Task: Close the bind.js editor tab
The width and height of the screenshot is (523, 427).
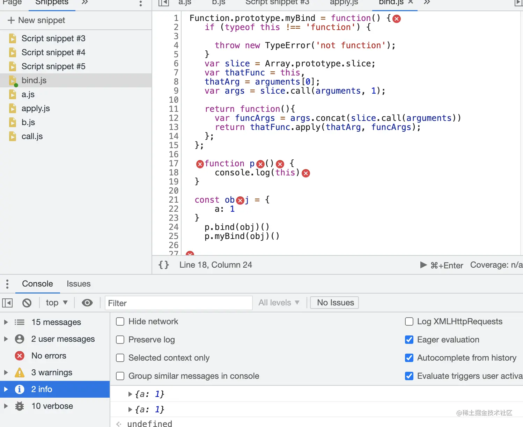Action: [411, 2]
